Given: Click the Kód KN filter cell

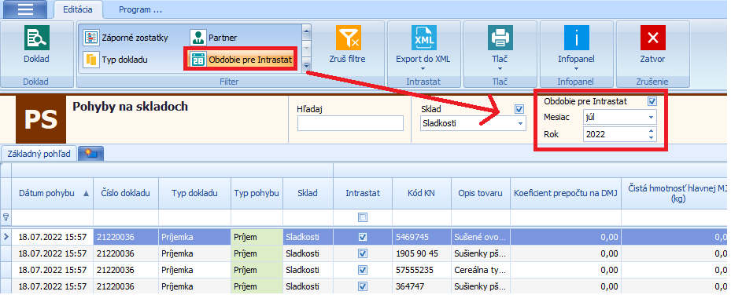Looking at the screenshot, I should [422, 217].
